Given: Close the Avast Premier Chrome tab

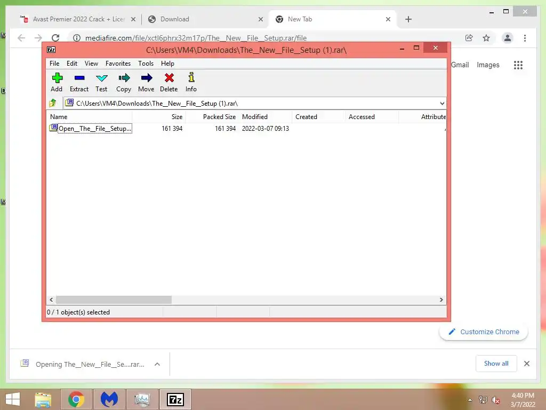Looking at the screenshot, I should [133, 20].
